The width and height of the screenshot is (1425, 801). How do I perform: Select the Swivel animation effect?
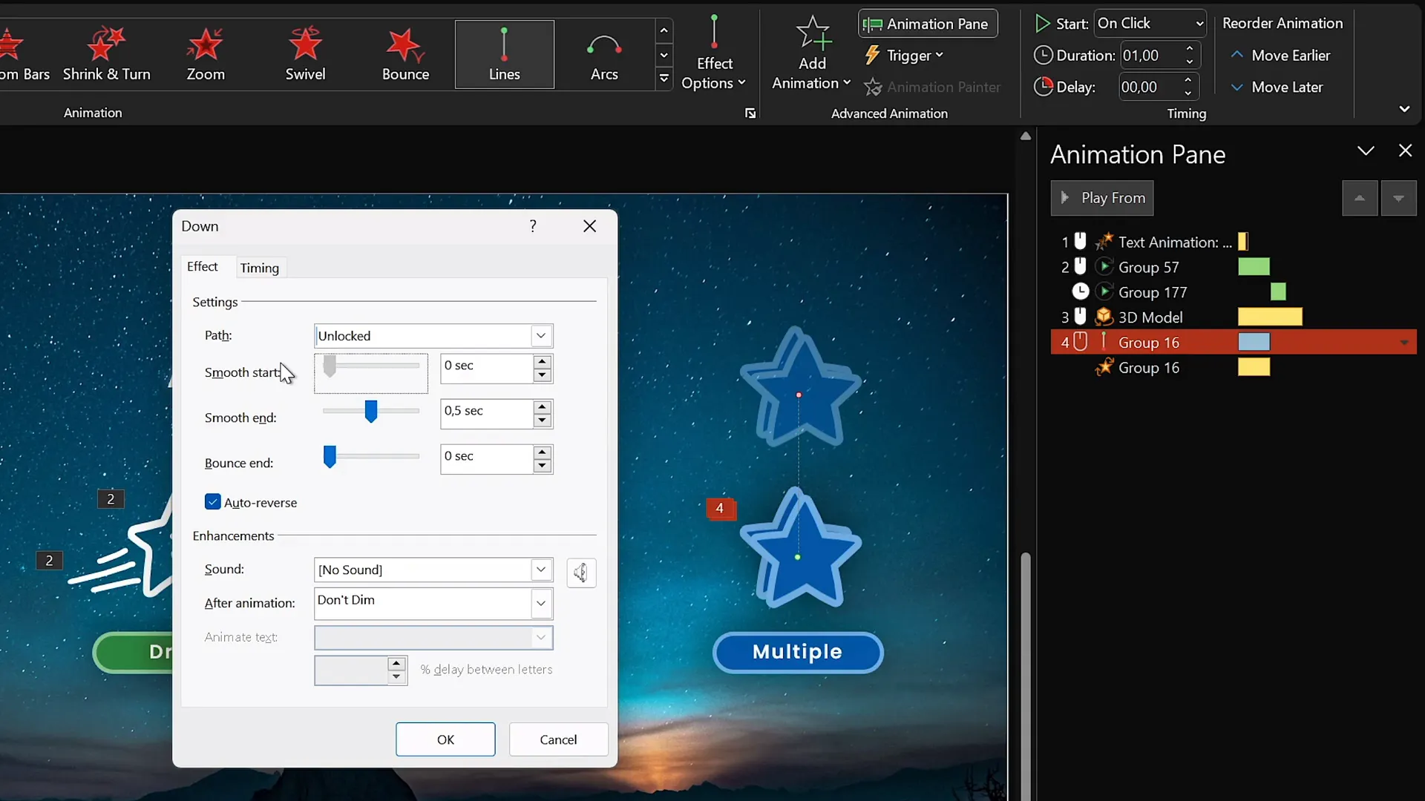coord(305,54)
